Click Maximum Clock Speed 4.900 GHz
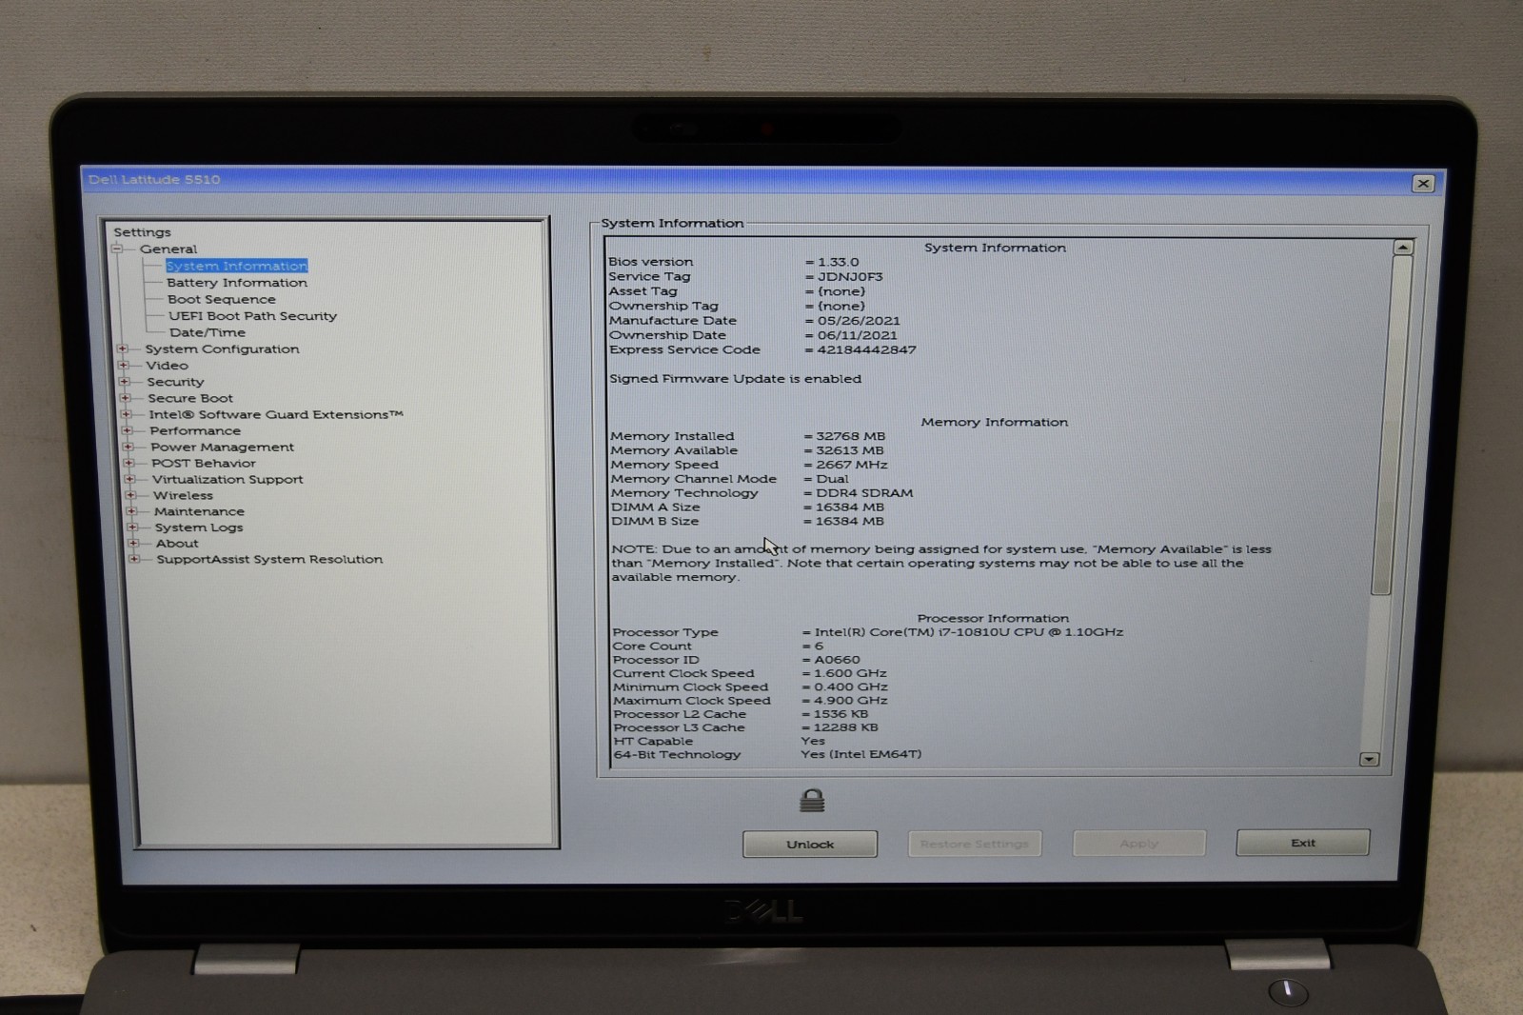 click(x=850, y=701)
